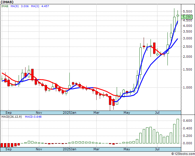Click 2025Jan on the price chart time axis
This screenshot has width=195, height=156.
(x=69, y=113)
